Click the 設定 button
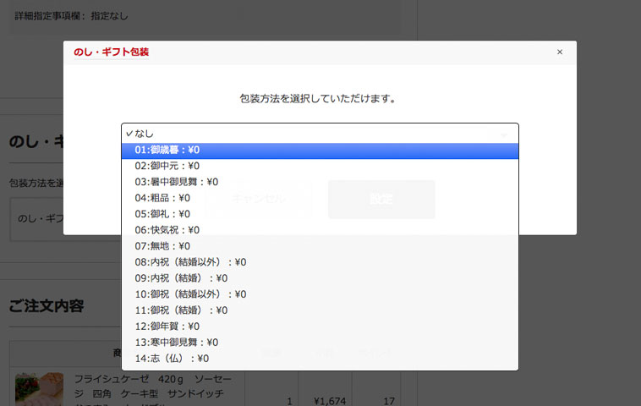 coord(381,200)
